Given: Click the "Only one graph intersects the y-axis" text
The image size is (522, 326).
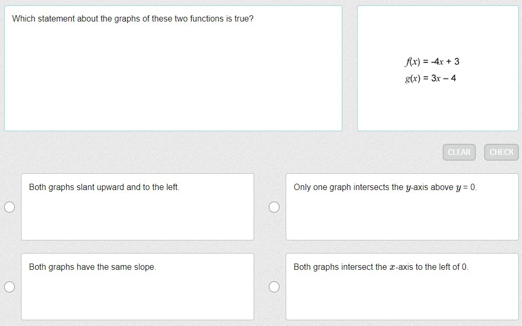Looking at the screenshot, I should pos(385,187).
